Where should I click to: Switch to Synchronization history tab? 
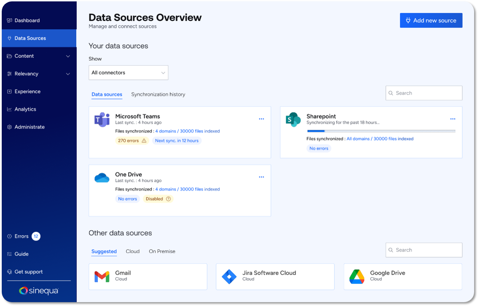point(158,94)
